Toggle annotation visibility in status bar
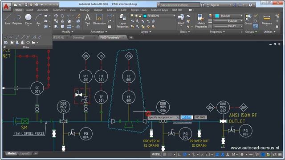285x160 pixels. (217, 154)
